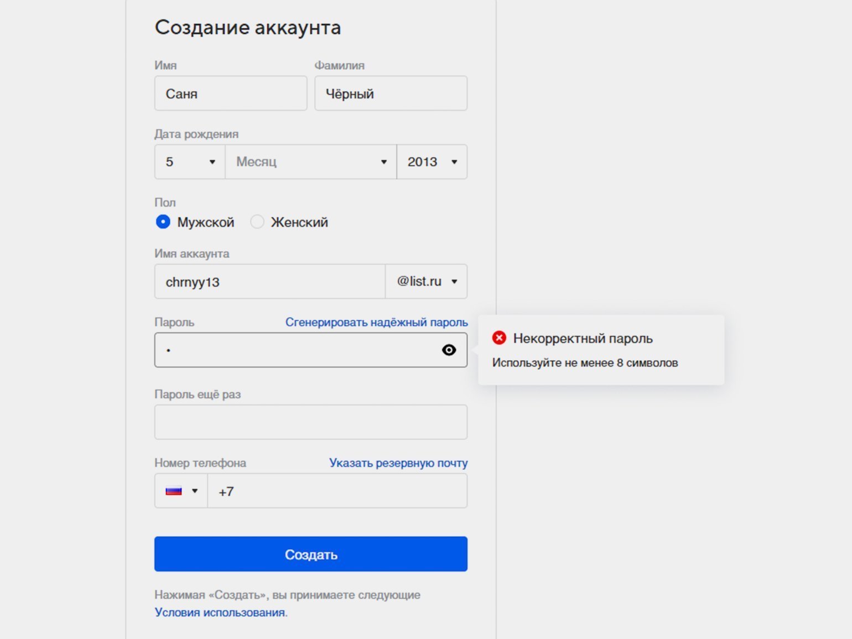Open the birth day dropdown showing 5
Screen dimensions: 852x639
coord(190,162)
